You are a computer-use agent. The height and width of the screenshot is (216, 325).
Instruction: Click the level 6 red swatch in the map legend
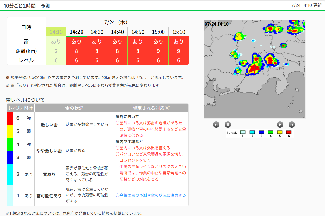(289, 132)
